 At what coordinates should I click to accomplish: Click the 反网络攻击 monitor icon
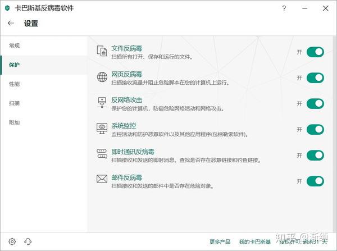click(102, 103)
